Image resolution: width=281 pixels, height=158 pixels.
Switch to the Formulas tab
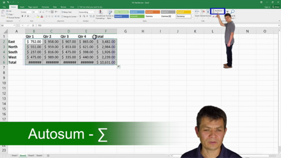tap(45, 7)
